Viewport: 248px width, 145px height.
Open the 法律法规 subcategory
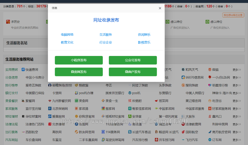pyautogui.click(x=12, y=124)
